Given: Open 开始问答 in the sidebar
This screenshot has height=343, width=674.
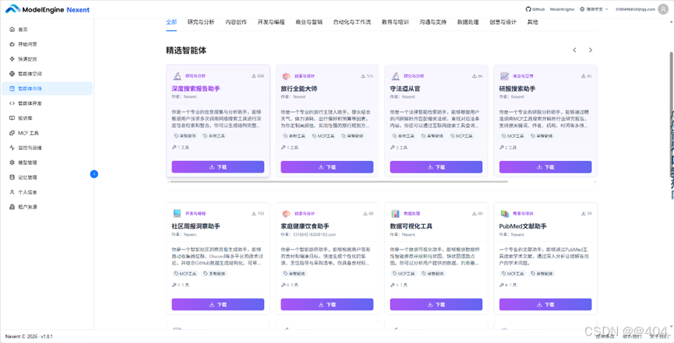Looking at the screenshot, I should (48, 44).
